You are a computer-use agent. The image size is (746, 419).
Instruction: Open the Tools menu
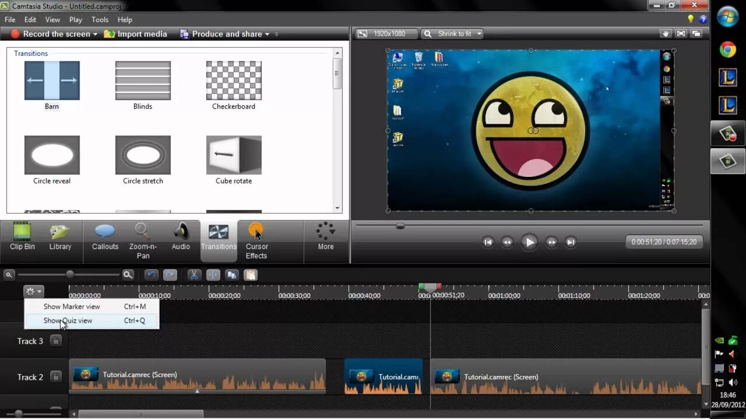click(100, 20)
